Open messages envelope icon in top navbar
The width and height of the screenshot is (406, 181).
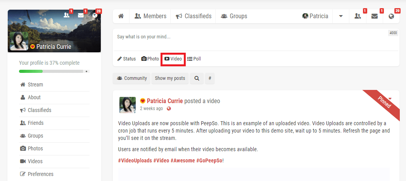click(375, 16)
